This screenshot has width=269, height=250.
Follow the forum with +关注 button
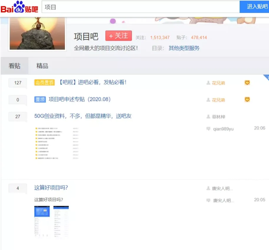[118, 36]
